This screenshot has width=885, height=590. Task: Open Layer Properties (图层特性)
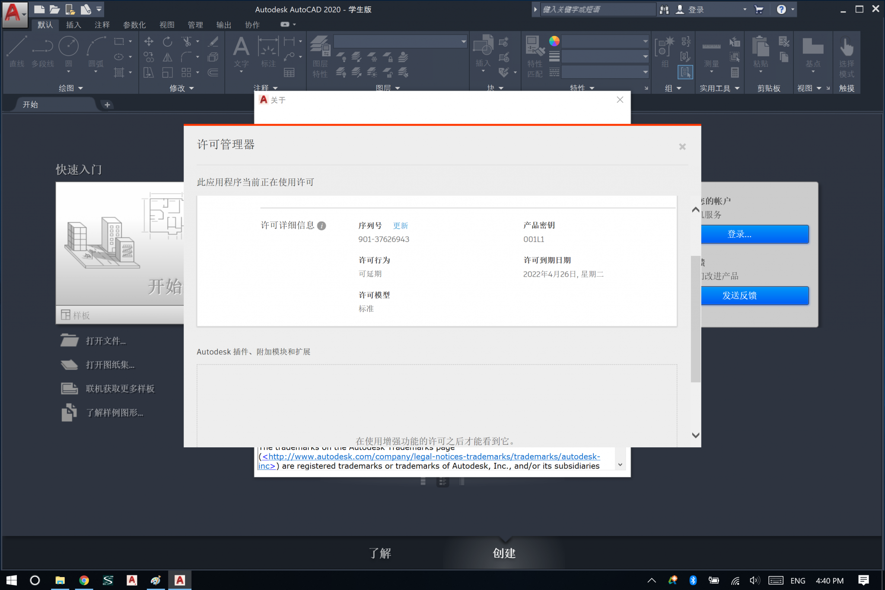[x=320, y=56]
